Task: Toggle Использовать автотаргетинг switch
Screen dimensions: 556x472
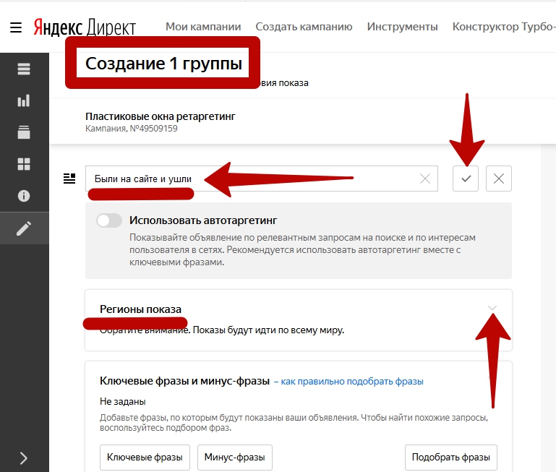Action: (109, 220)
